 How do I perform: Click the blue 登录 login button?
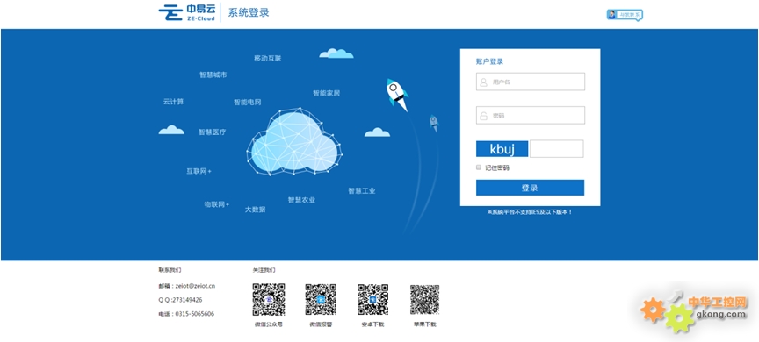coord(530,188)
